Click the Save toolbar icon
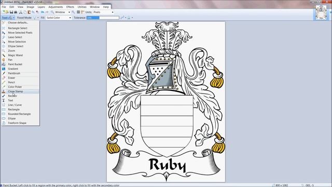The width and height of the screenshot is (332, 187). [11, 12]
